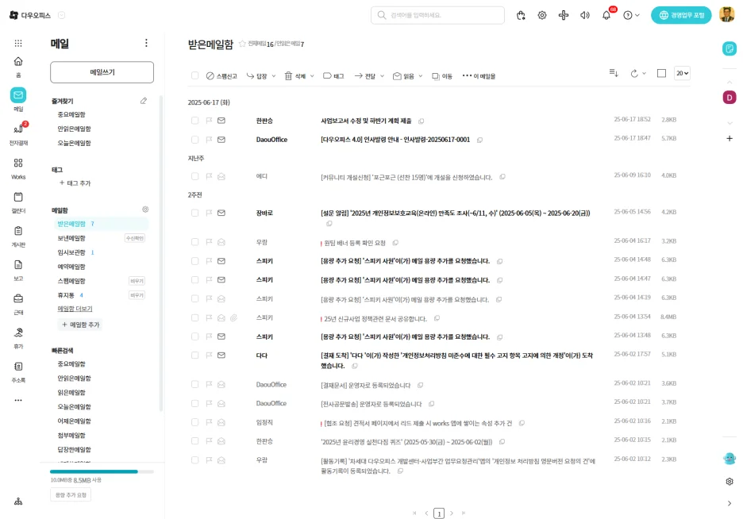Star the 받은메일함 as favorite
The width and height of the screenshot is (743, 519).
pos(242,44)
